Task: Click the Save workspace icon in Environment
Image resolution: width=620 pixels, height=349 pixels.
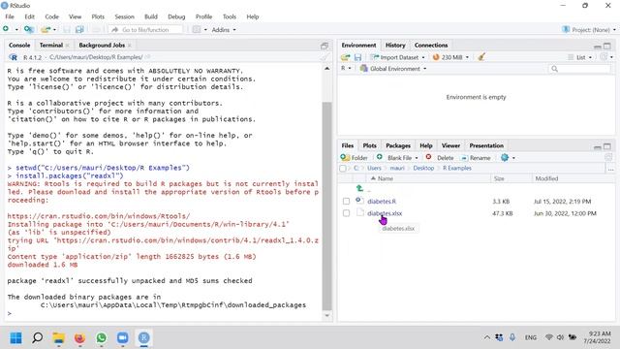Action: pos(357,57)
